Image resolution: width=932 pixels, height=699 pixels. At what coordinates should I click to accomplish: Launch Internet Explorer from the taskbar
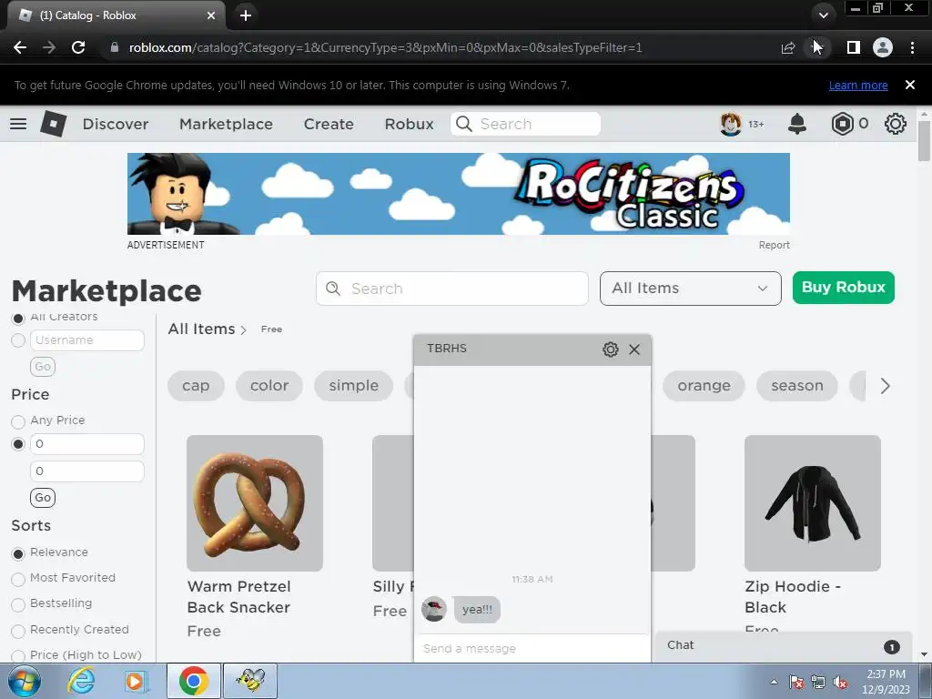point(81,681)
